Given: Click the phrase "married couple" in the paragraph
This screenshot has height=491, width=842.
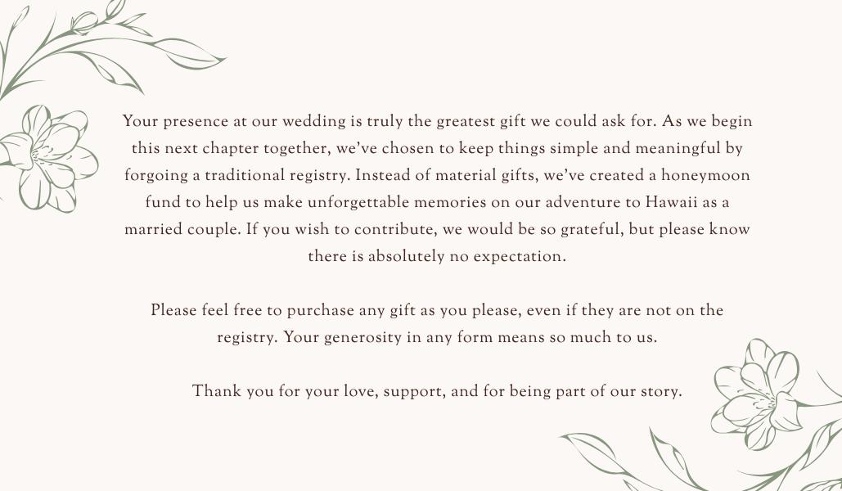Looking at the screenshot, I should 182,230.
